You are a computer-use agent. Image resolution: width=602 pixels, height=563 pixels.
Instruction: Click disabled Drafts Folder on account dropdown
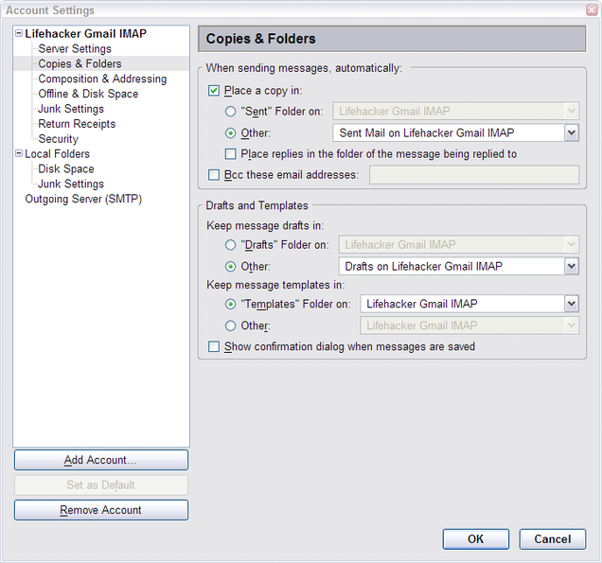459,245
